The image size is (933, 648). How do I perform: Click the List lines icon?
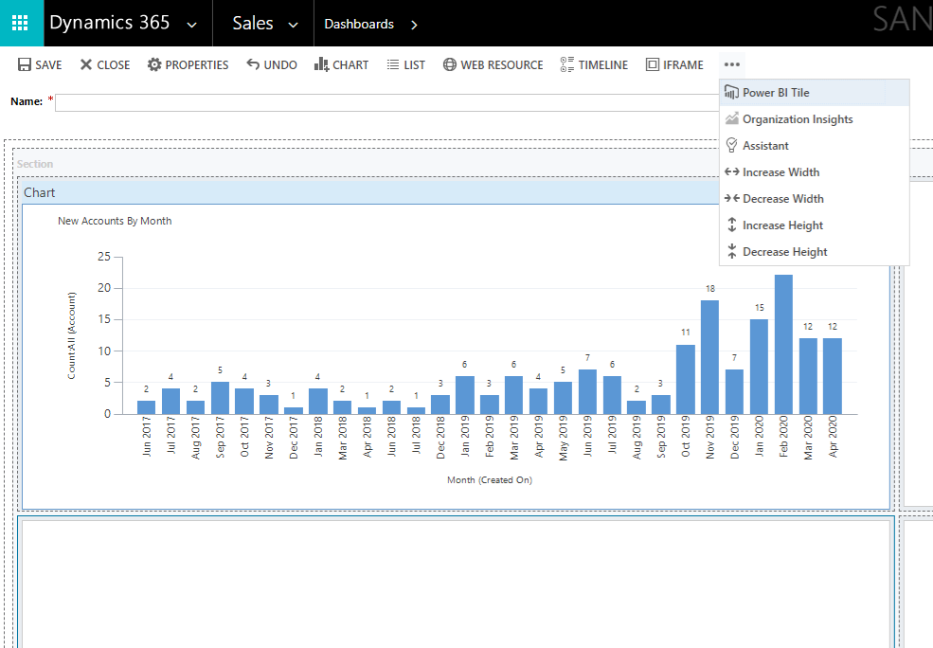click(393, 64)
